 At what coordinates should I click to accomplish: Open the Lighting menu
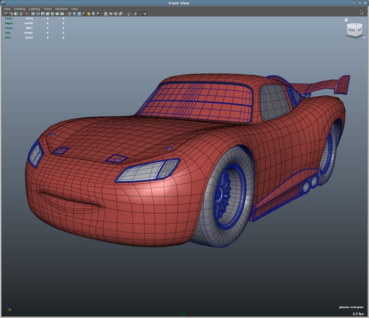click(x=34, y=9)
